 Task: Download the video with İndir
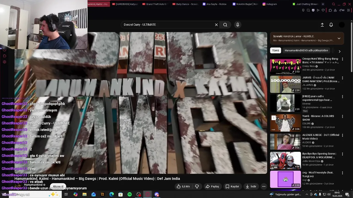click(x=251, y=186)
